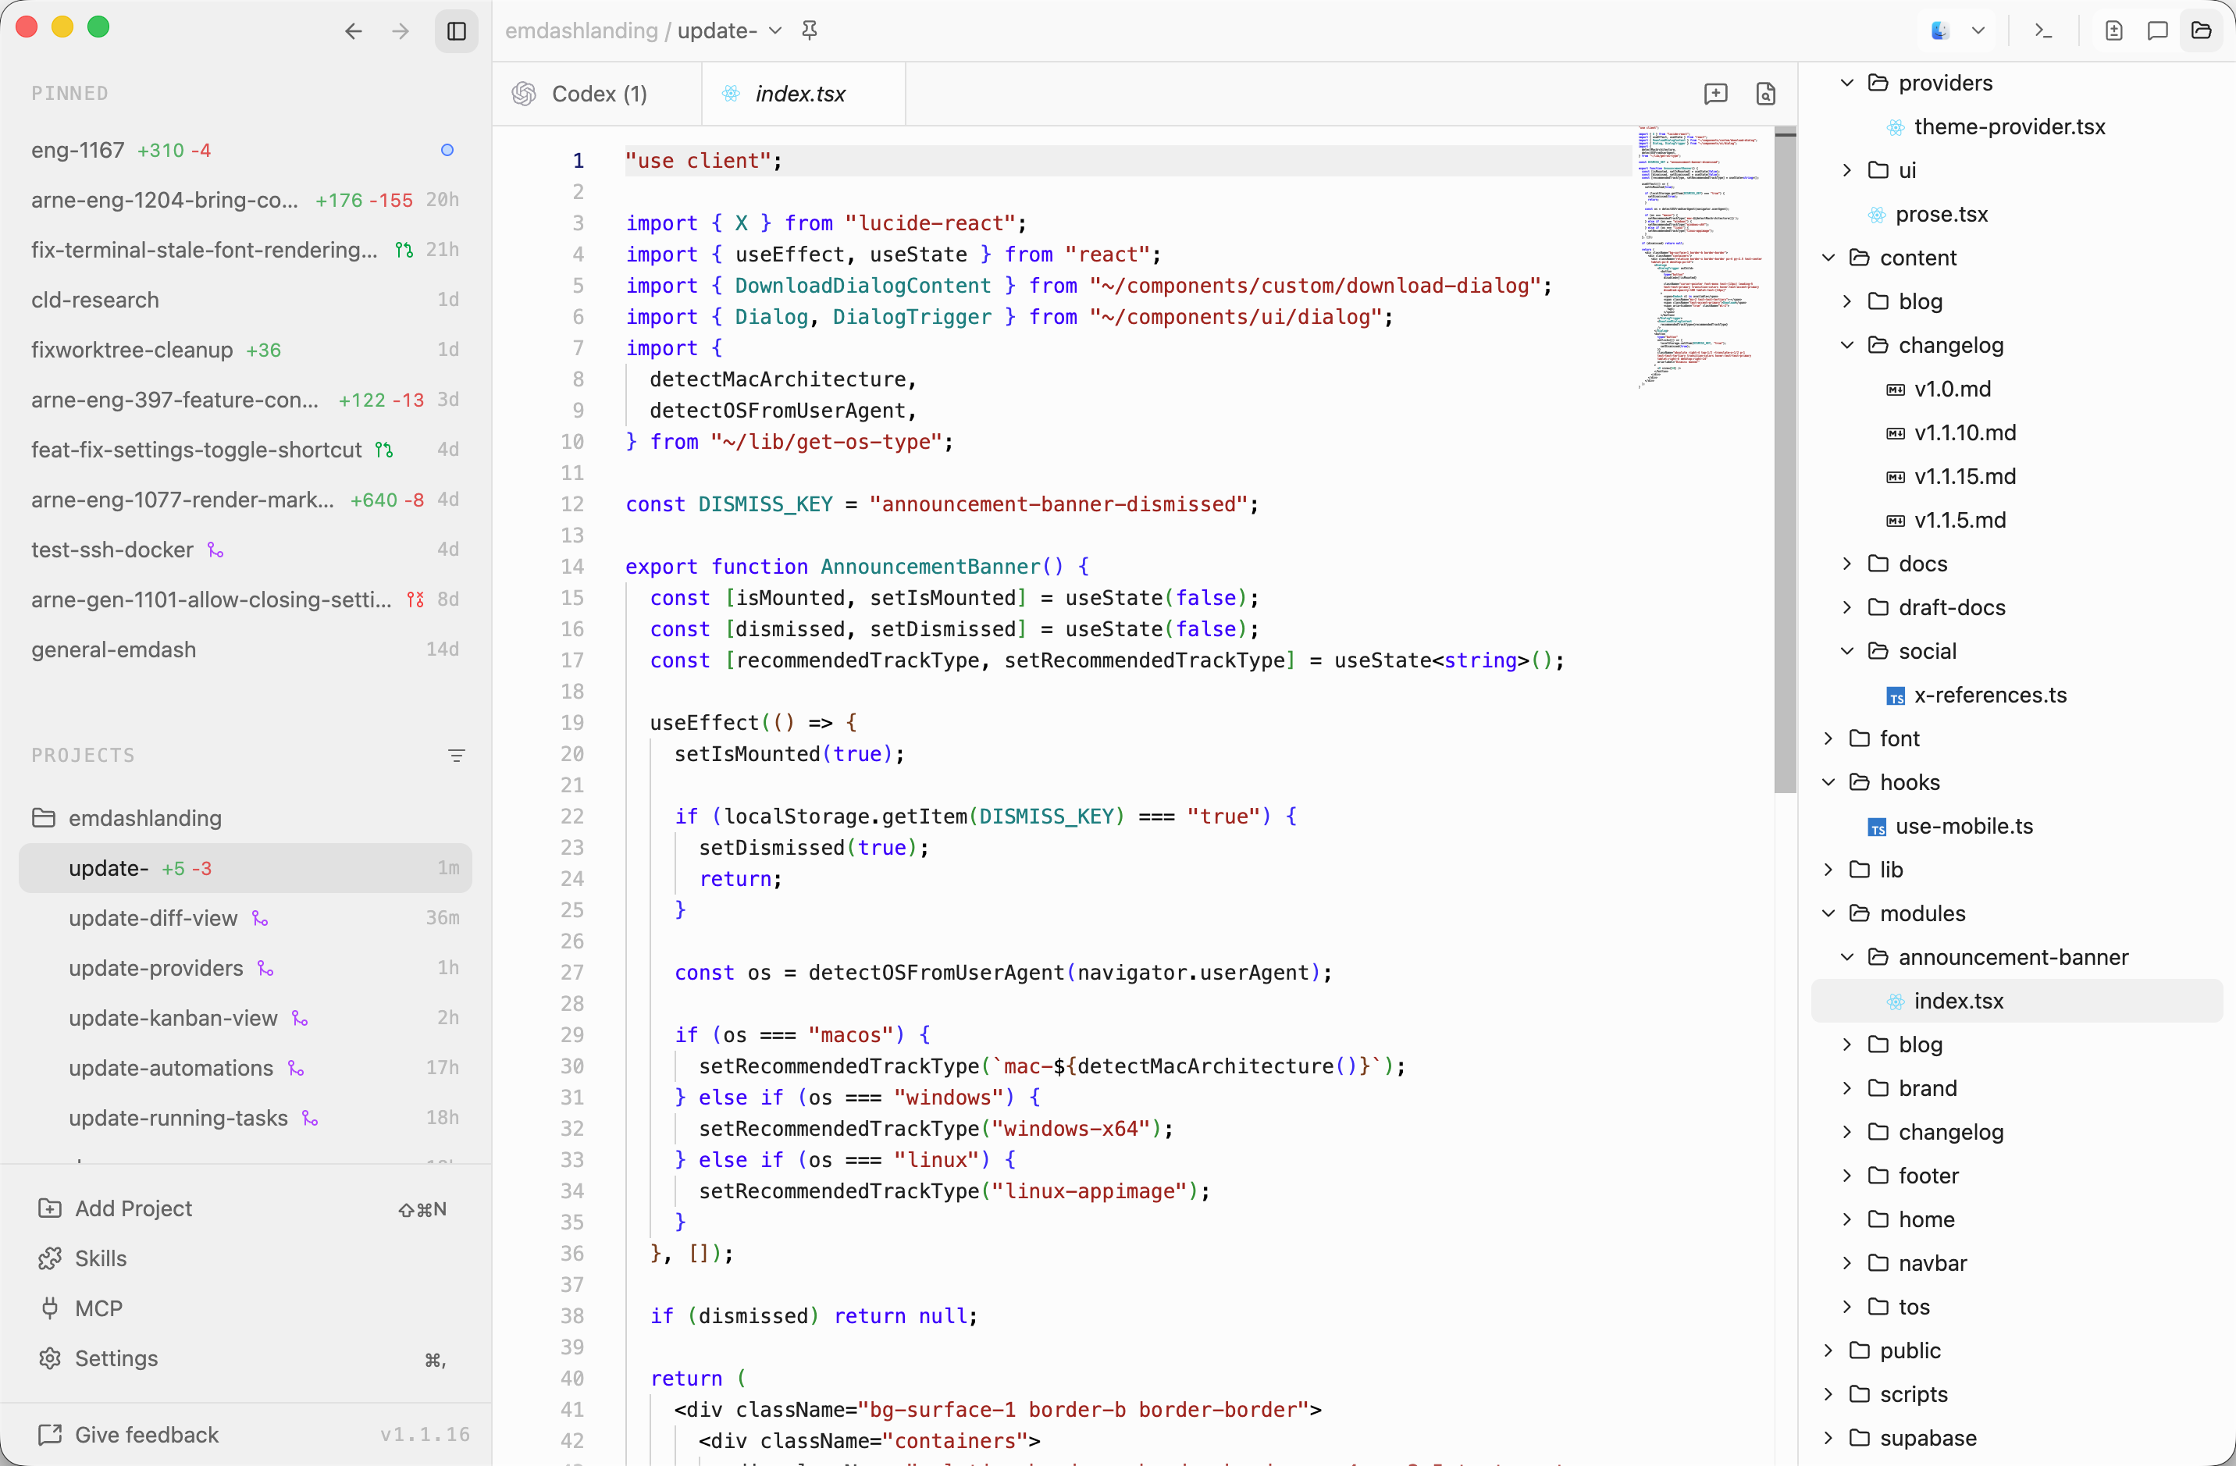Open MCP settings
This screenshot has height=1466, width=2236.
(245, 1308)
